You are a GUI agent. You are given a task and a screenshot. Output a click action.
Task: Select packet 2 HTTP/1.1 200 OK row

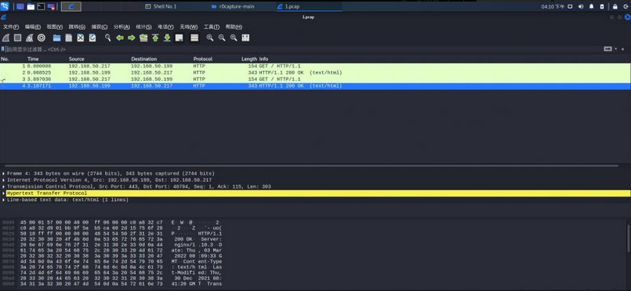pyautogui.click(x=315, y=73)
